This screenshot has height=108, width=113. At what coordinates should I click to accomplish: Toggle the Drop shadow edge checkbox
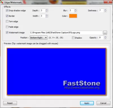(x=7, y=10)
